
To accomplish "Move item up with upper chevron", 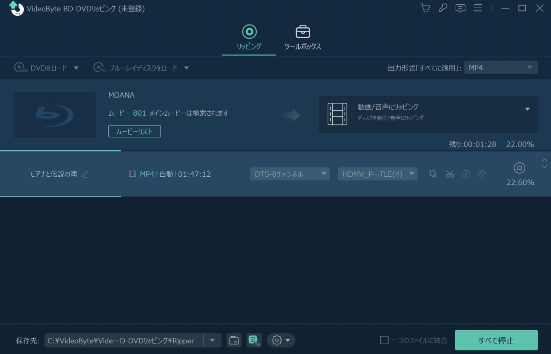I will coord(544,160).
